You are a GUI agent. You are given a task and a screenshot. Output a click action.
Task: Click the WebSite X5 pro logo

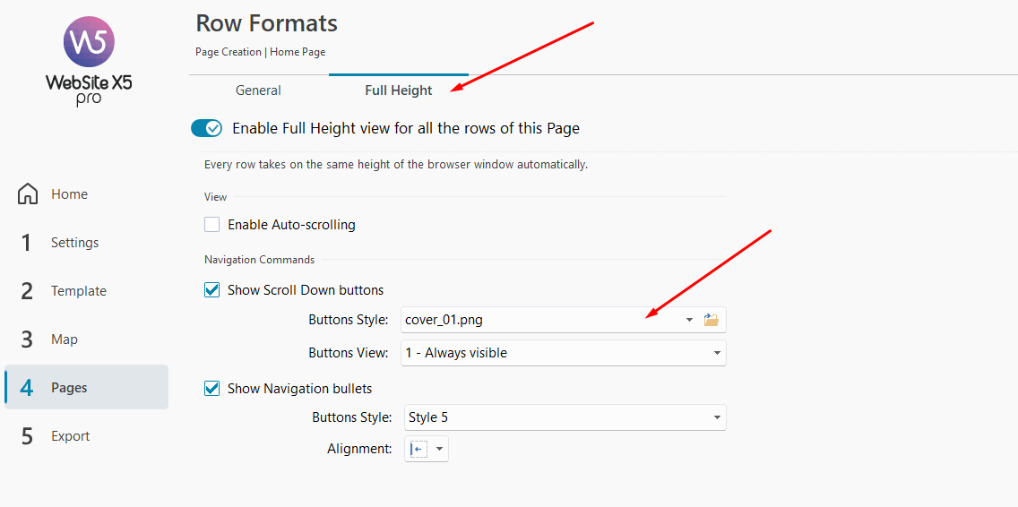point(89,60)
